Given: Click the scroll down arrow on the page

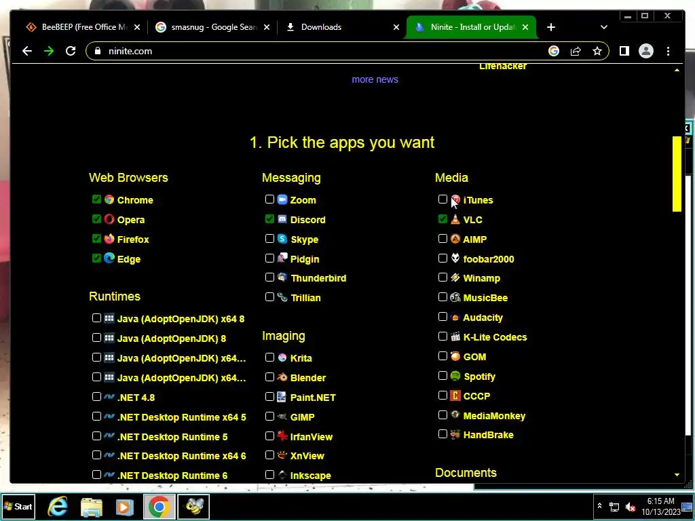Looking at the screenshot, I should [x=677, y=474].
